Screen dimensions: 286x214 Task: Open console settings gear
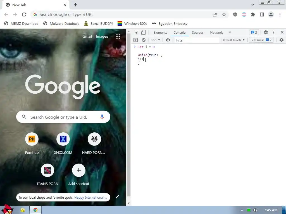coord(282,40)
